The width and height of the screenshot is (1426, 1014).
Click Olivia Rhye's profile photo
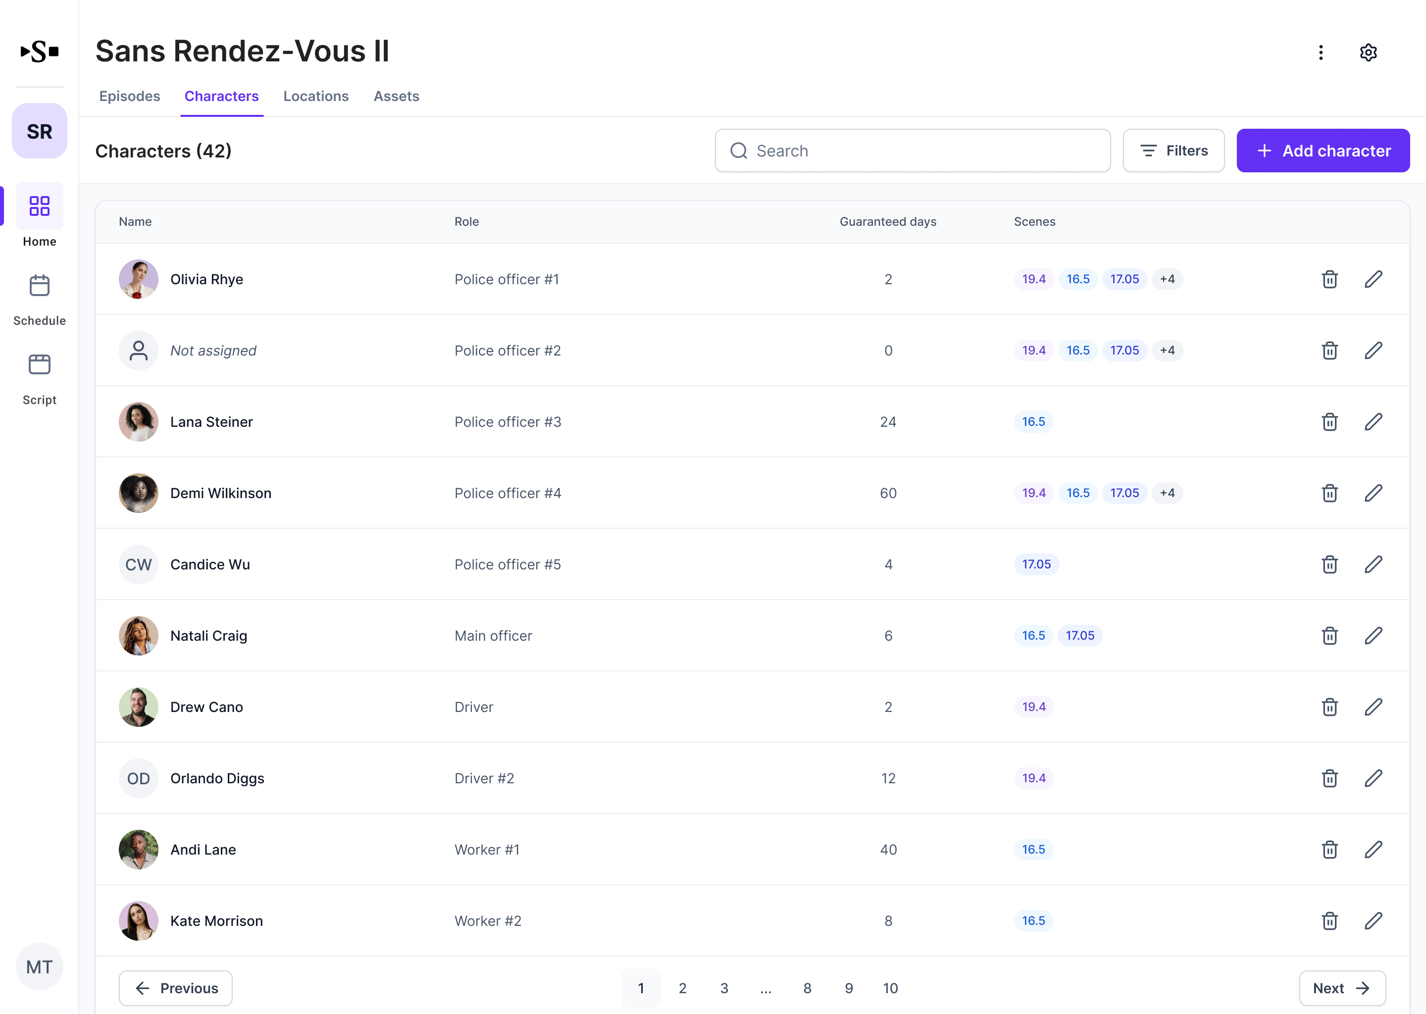pos(139,279)
